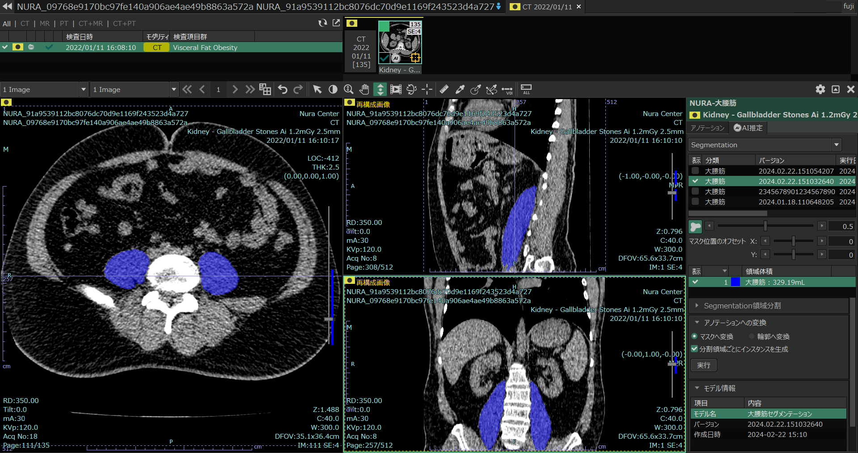Switch to the アノテーション tab
Screen dimensions: 858x453
(707, 128)
